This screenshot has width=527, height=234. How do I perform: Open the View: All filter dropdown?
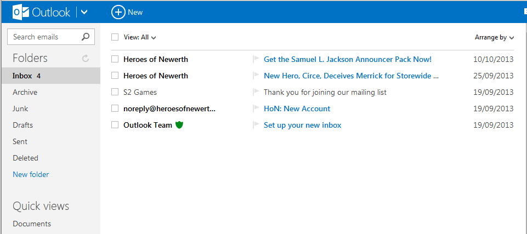point(140,38)
